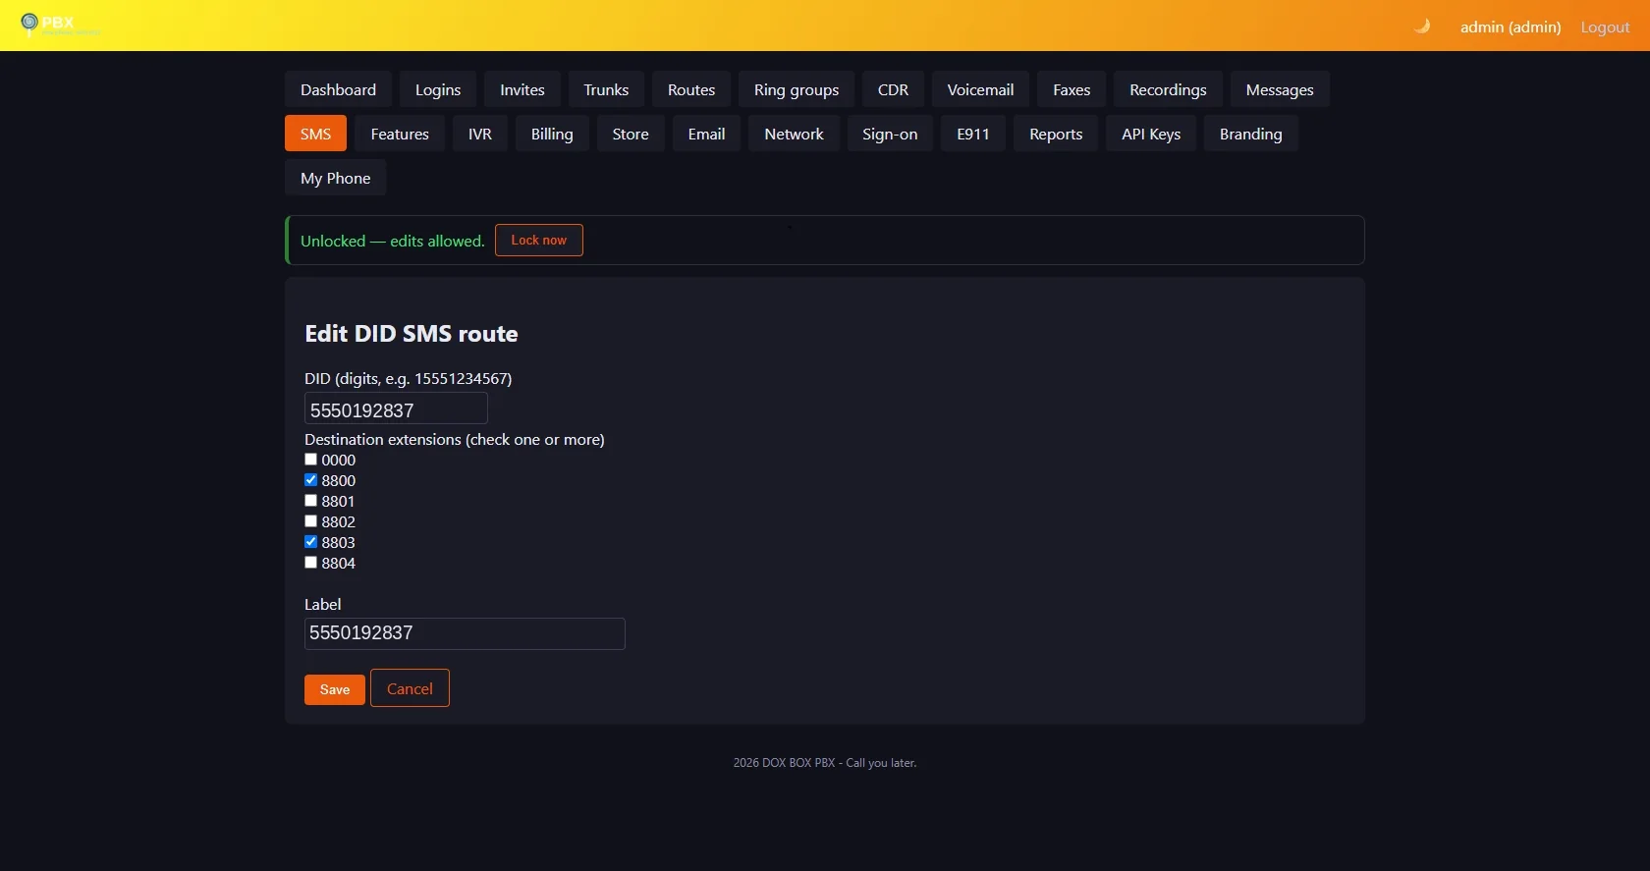Screen dimensions: 1650x871
Task: Cancel editing the SMS route
Action: [x=410, y=688]
